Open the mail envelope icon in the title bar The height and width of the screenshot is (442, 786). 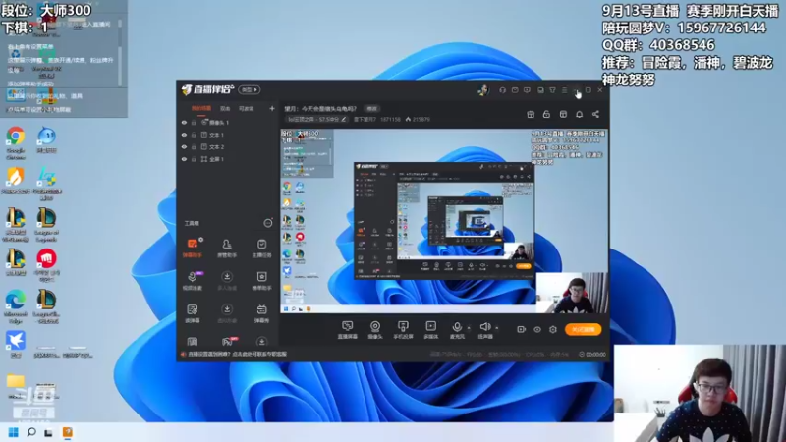515,90
